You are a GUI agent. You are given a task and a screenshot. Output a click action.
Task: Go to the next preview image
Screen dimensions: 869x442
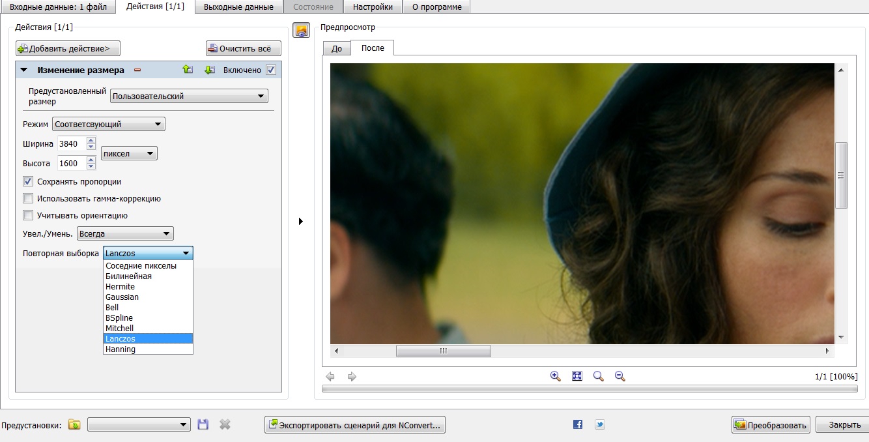(x=352, y=376)
